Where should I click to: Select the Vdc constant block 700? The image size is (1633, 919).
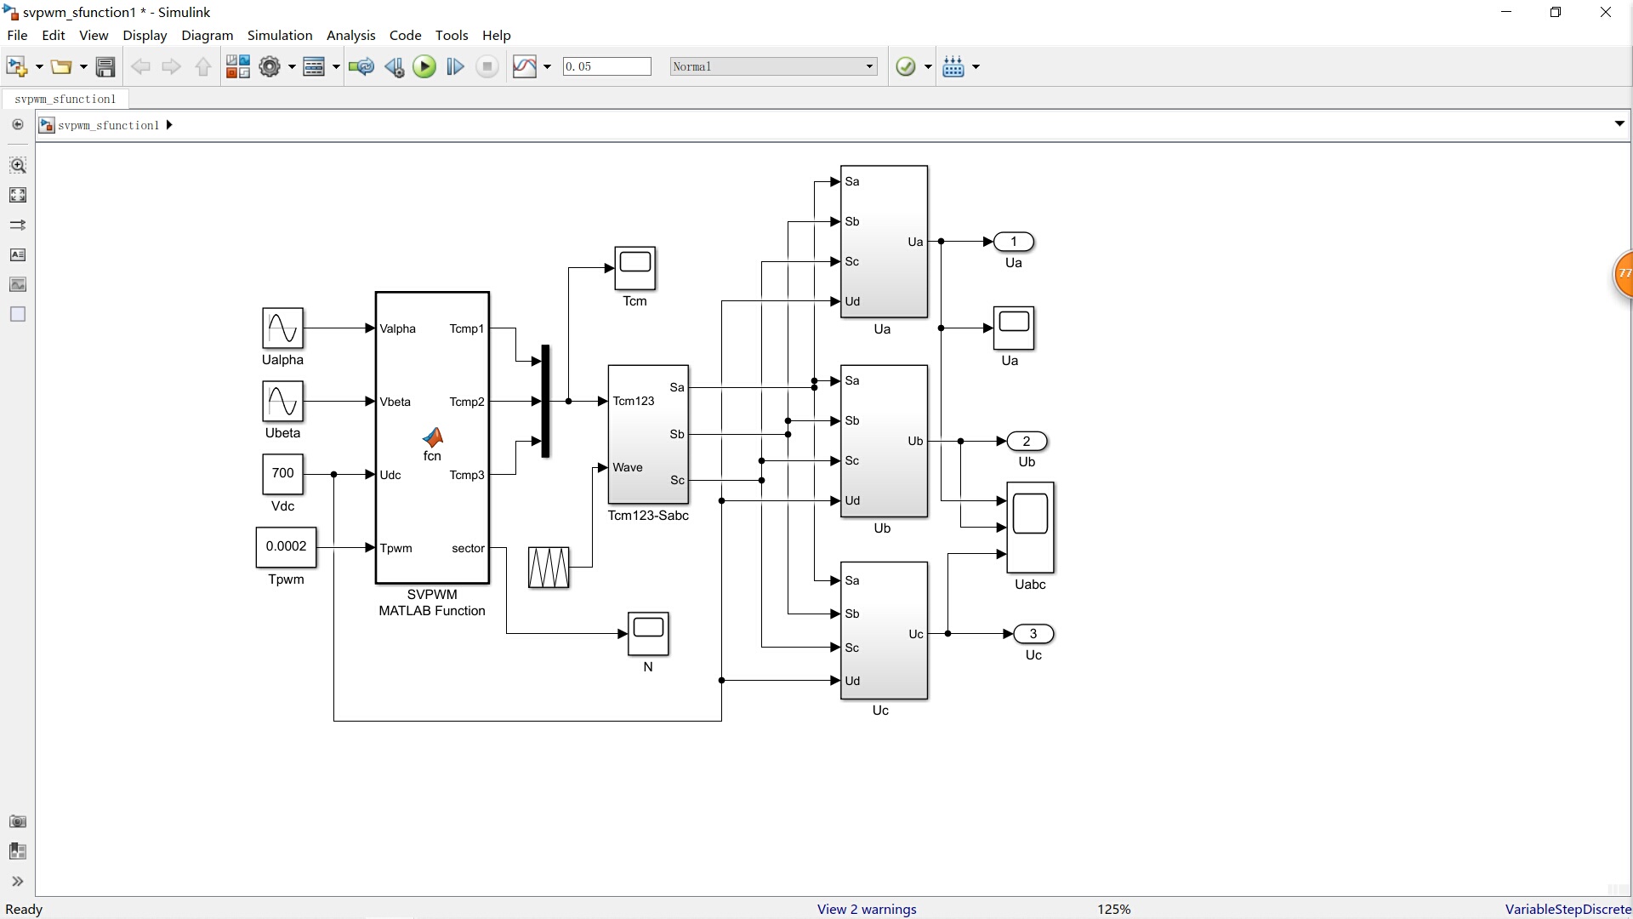pos(283,474)
